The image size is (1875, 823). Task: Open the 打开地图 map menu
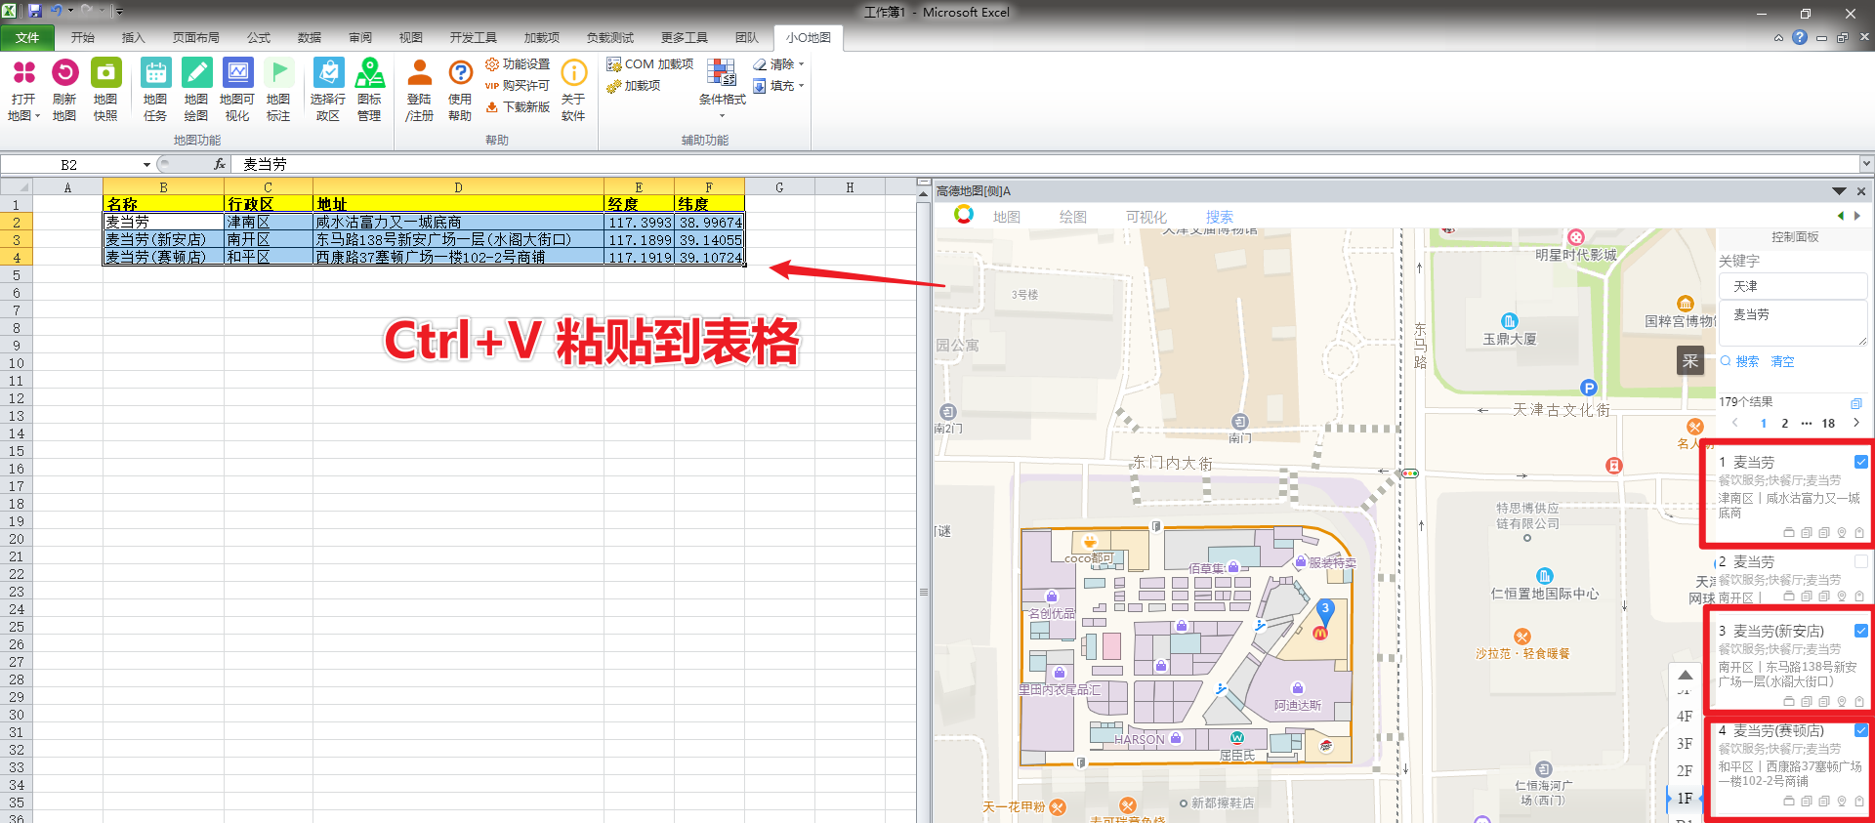tap(23, 90)
